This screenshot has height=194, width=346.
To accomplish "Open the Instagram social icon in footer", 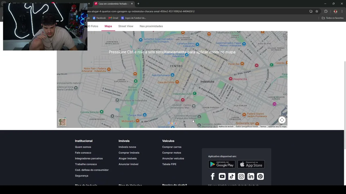I will click(241, 176).
